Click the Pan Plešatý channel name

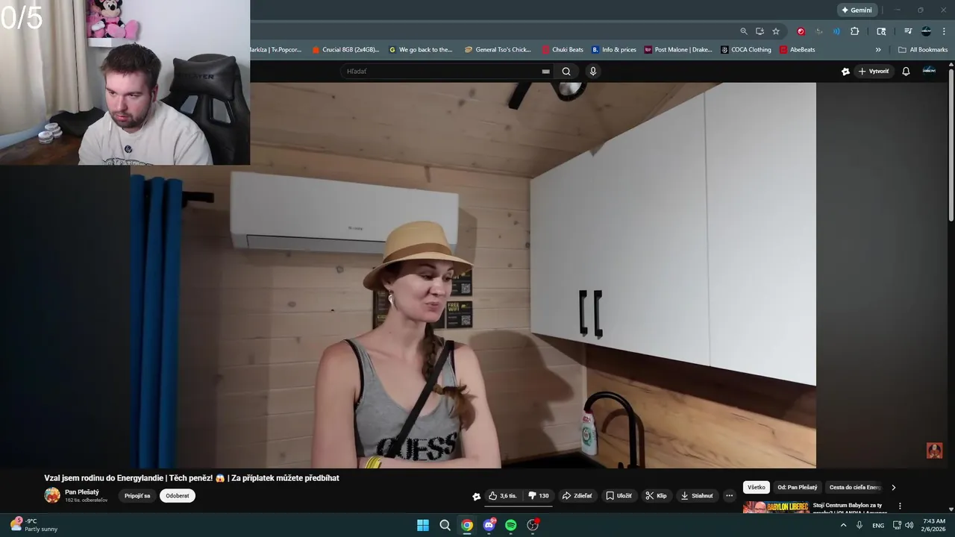(82, 492)
